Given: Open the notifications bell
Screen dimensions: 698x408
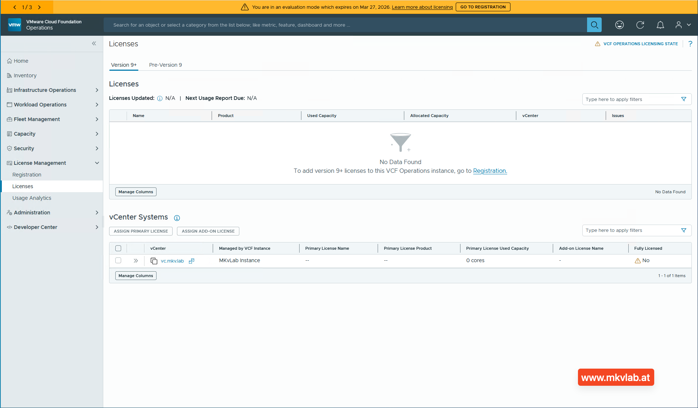Looking at the screenshot, I should click(x=660, y=25).
